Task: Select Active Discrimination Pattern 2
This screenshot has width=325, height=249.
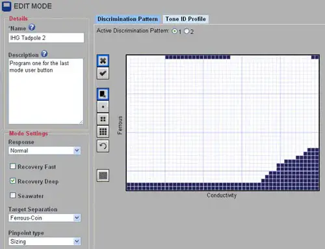Action: 187,31
